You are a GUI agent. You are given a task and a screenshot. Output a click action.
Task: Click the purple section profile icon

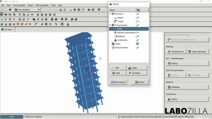(56, 24)
